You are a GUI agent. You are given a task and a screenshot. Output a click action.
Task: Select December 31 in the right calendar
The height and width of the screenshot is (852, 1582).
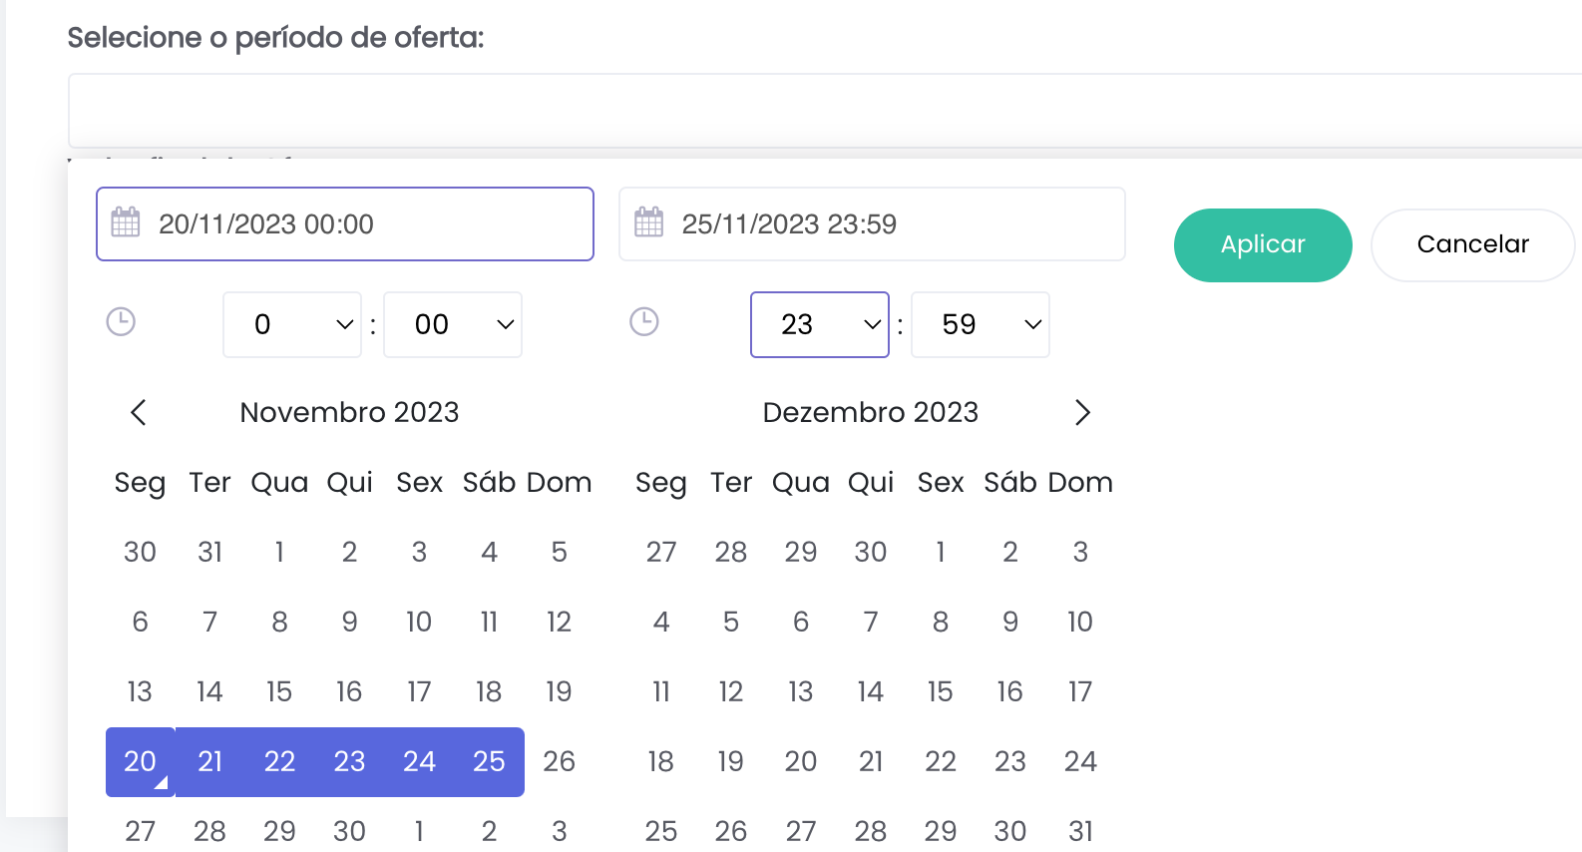pyautogui.click(x=1080, y=831)
